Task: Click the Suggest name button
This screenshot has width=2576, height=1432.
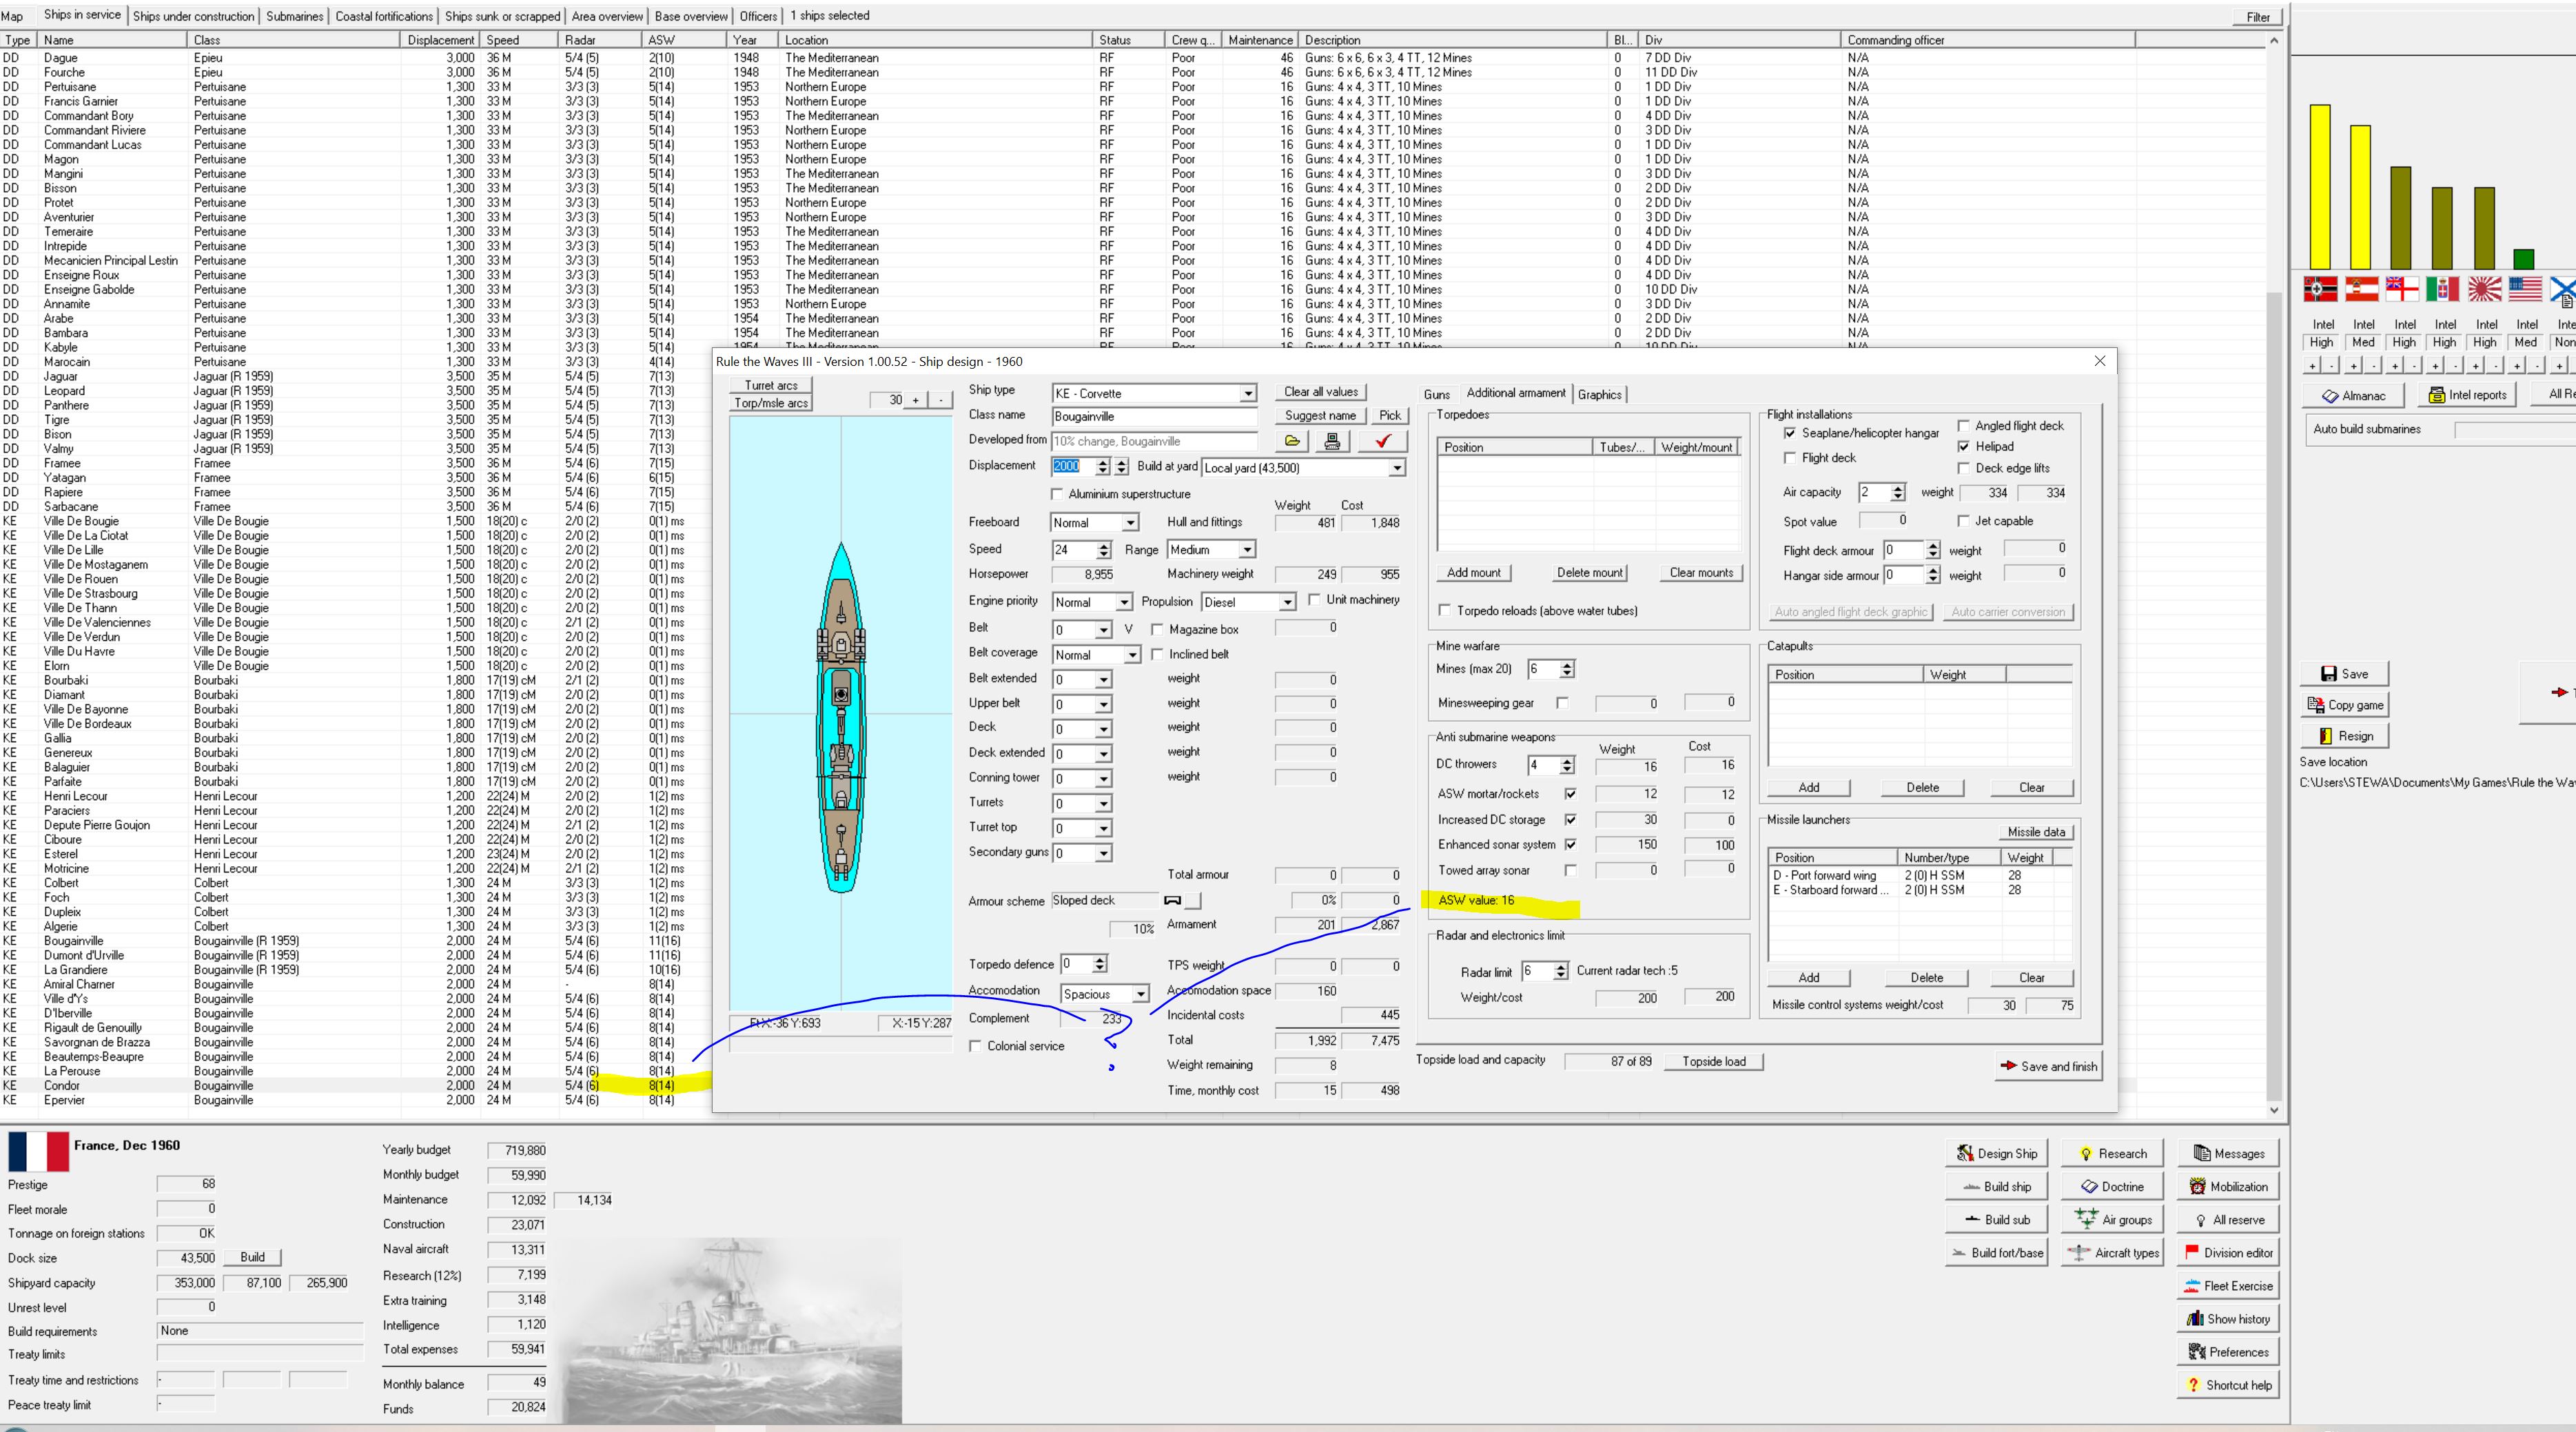Action: click(x=1320, y=415)
